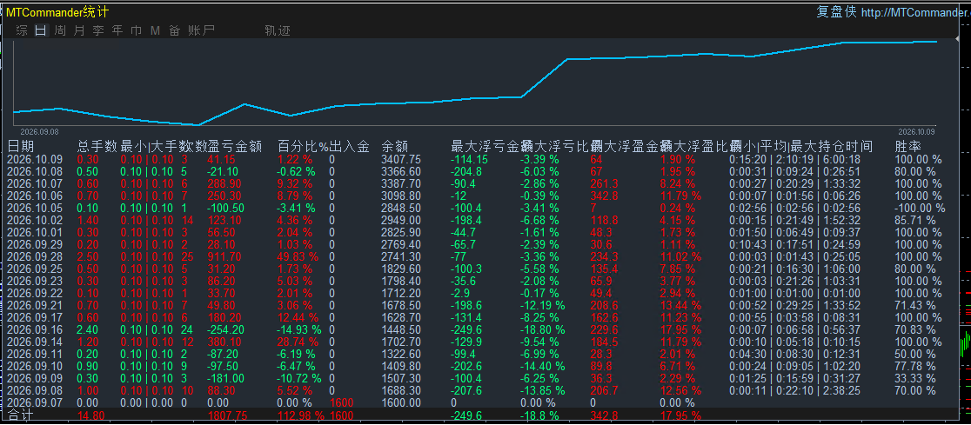Switch to the 综 summary tab
This screenshot has width=971, height=425.
click(22, 30)
